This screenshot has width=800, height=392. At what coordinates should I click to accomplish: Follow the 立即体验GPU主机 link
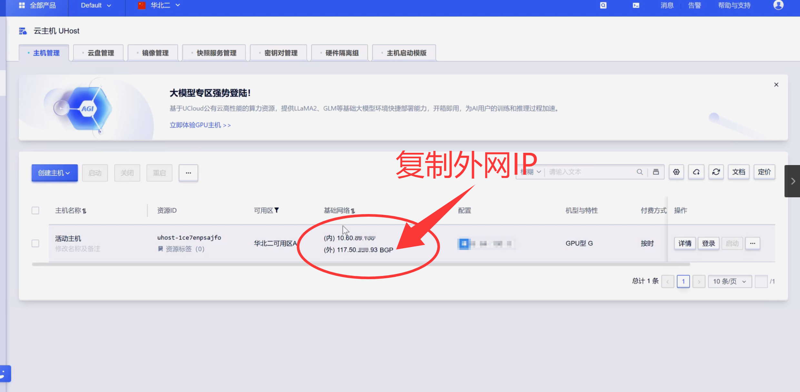[x=200, y=125]
